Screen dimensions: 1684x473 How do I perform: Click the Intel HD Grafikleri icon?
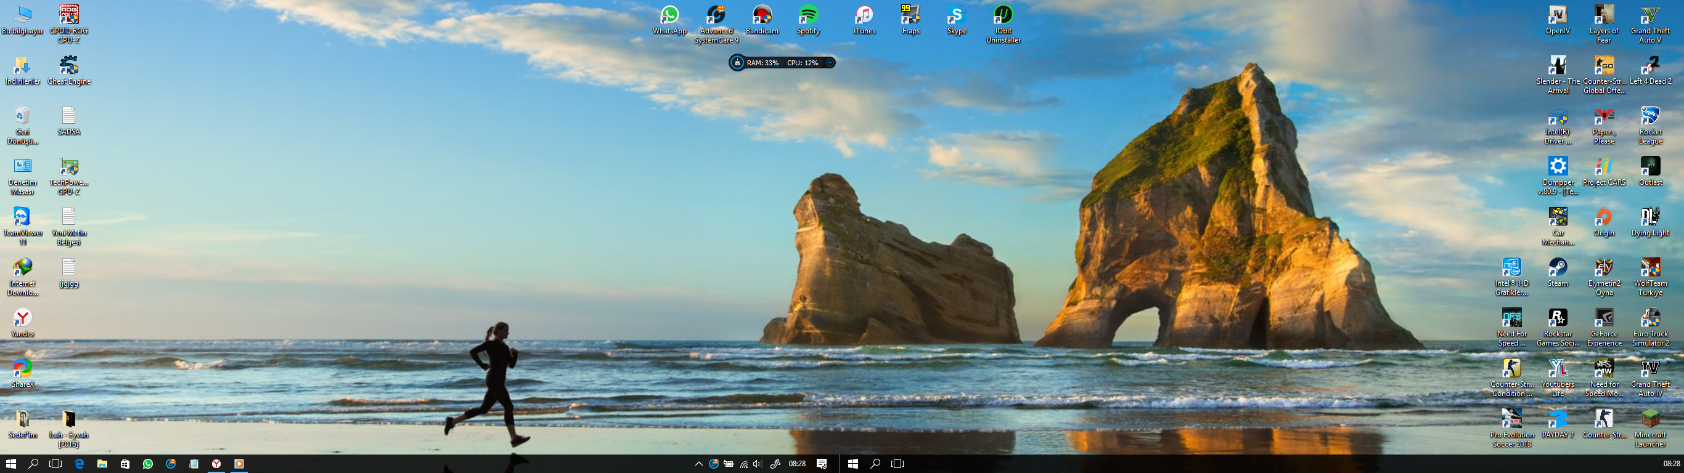(1511, 277)
